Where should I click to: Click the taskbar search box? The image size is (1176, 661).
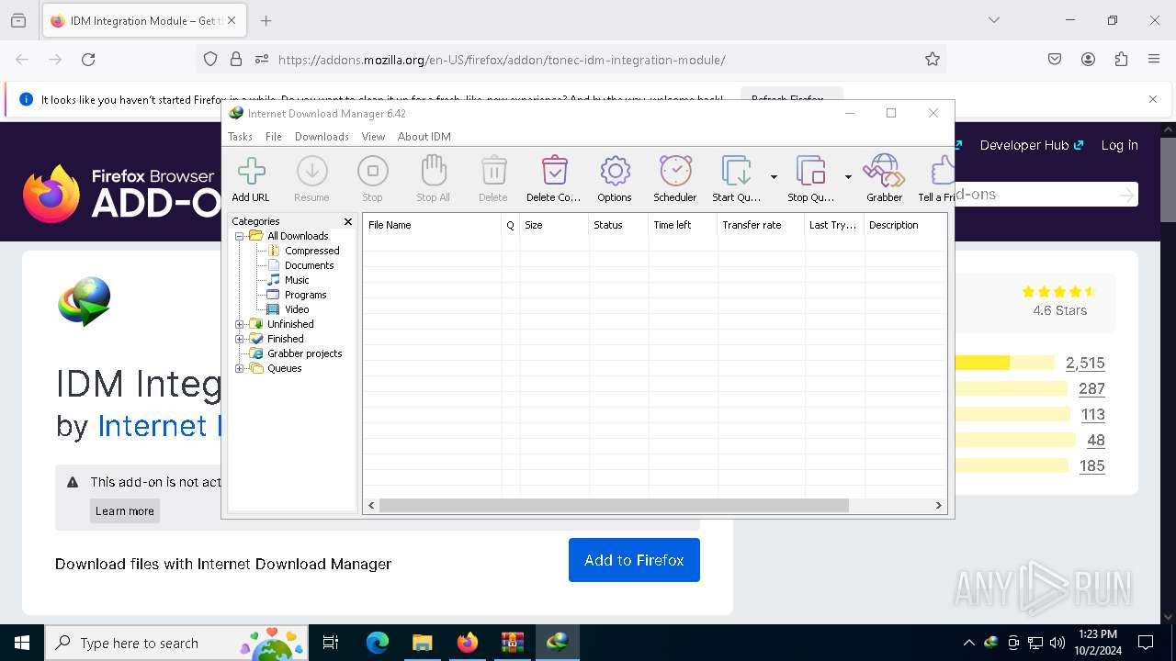click(176, 643)
